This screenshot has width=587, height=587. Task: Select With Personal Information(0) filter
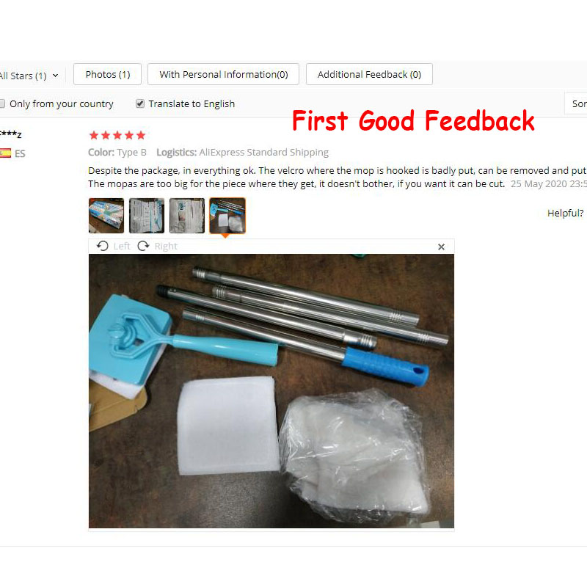(224, 74)
